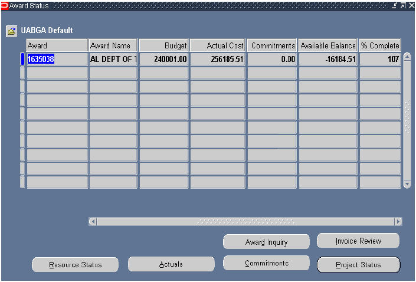Viewport: 416px width, 282px height.
Task: Click Available Balance value -16184.51
Action: 327,59
